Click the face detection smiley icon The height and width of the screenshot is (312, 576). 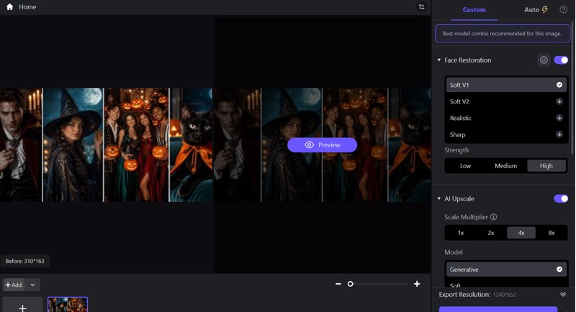544,60
